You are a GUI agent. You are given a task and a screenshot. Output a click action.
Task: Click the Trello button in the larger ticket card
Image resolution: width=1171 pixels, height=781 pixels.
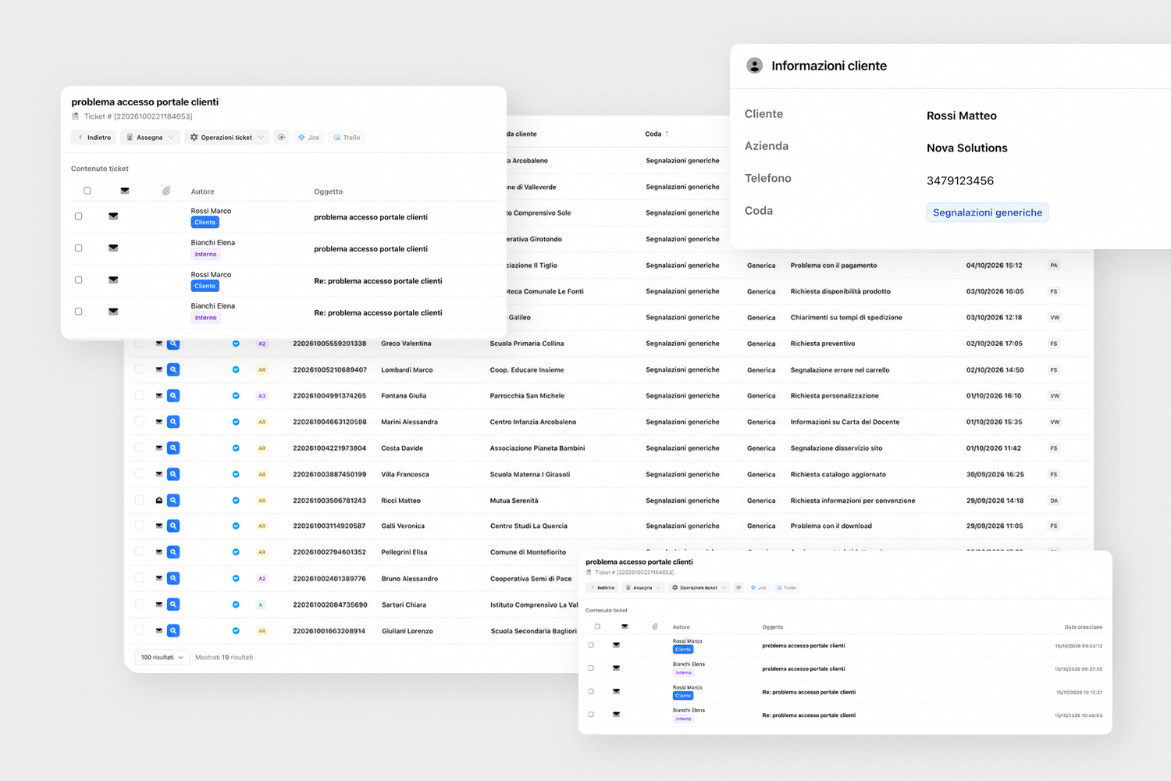point(347,137)
